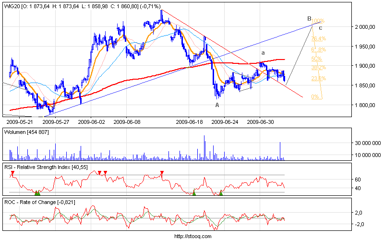Click the 2009-06-18 date label
Image resolution: width=384 pixels, height=240 pixels.
(x=189, y=122)
